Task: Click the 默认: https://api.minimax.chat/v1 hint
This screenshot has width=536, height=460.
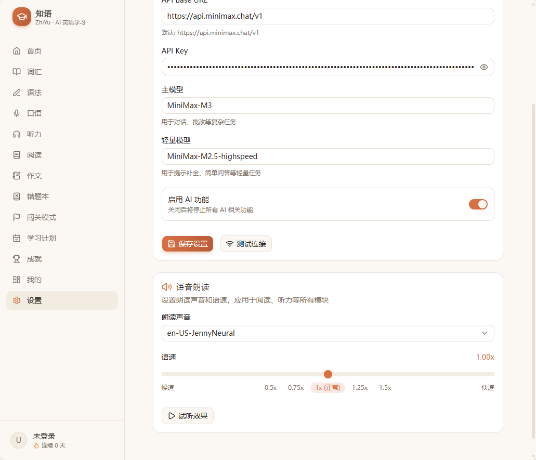Action: pos(210,33)
